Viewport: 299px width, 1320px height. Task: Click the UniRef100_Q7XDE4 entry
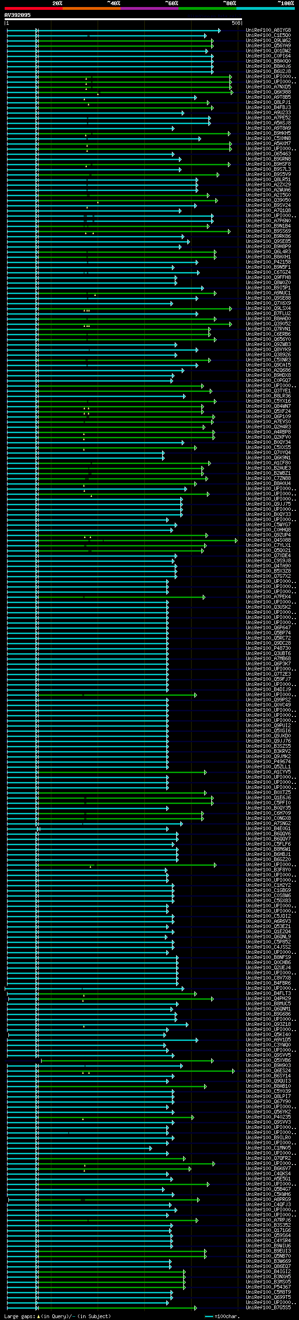tap(268, 555)
